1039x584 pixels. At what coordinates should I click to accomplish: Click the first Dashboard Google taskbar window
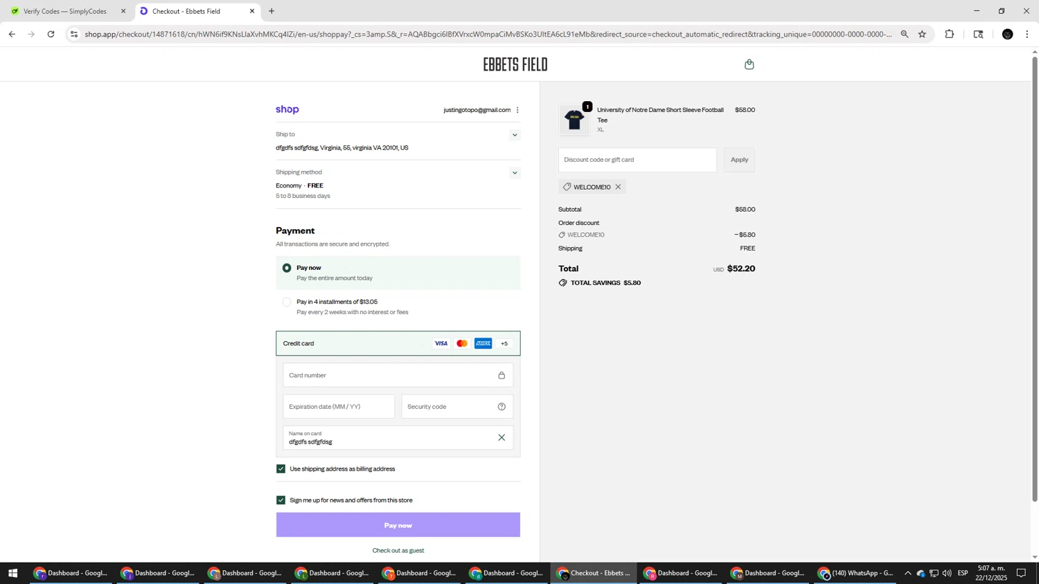(x=71, y=573)
